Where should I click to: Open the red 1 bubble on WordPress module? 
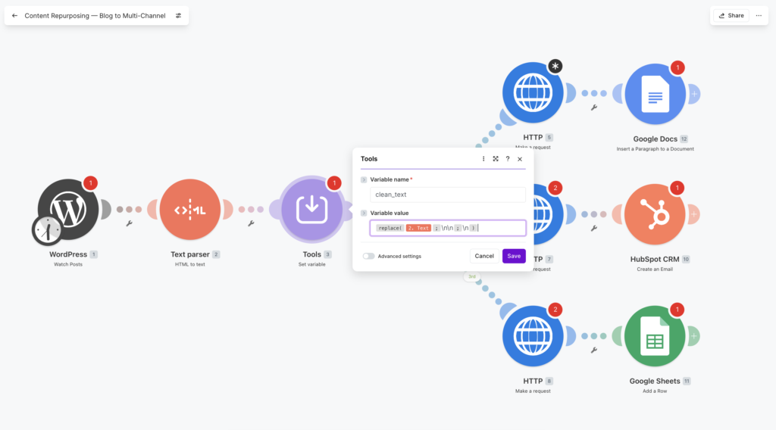91,183
